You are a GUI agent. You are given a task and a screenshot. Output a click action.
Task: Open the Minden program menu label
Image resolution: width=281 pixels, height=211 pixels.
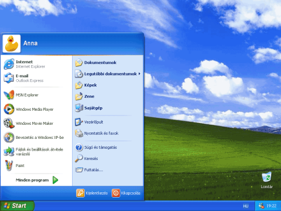click(x=32, y=180)
